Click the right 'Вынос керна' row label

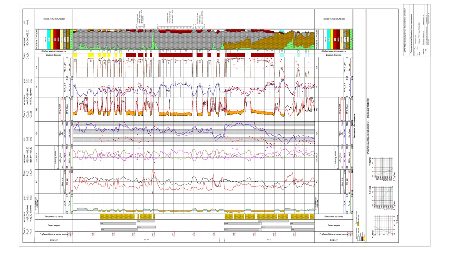(x=333, y=225)
